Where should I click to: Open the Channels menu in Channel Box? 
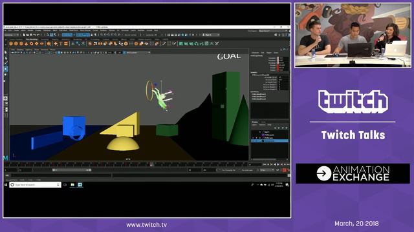pyautogui.click(x=255, y=53)
